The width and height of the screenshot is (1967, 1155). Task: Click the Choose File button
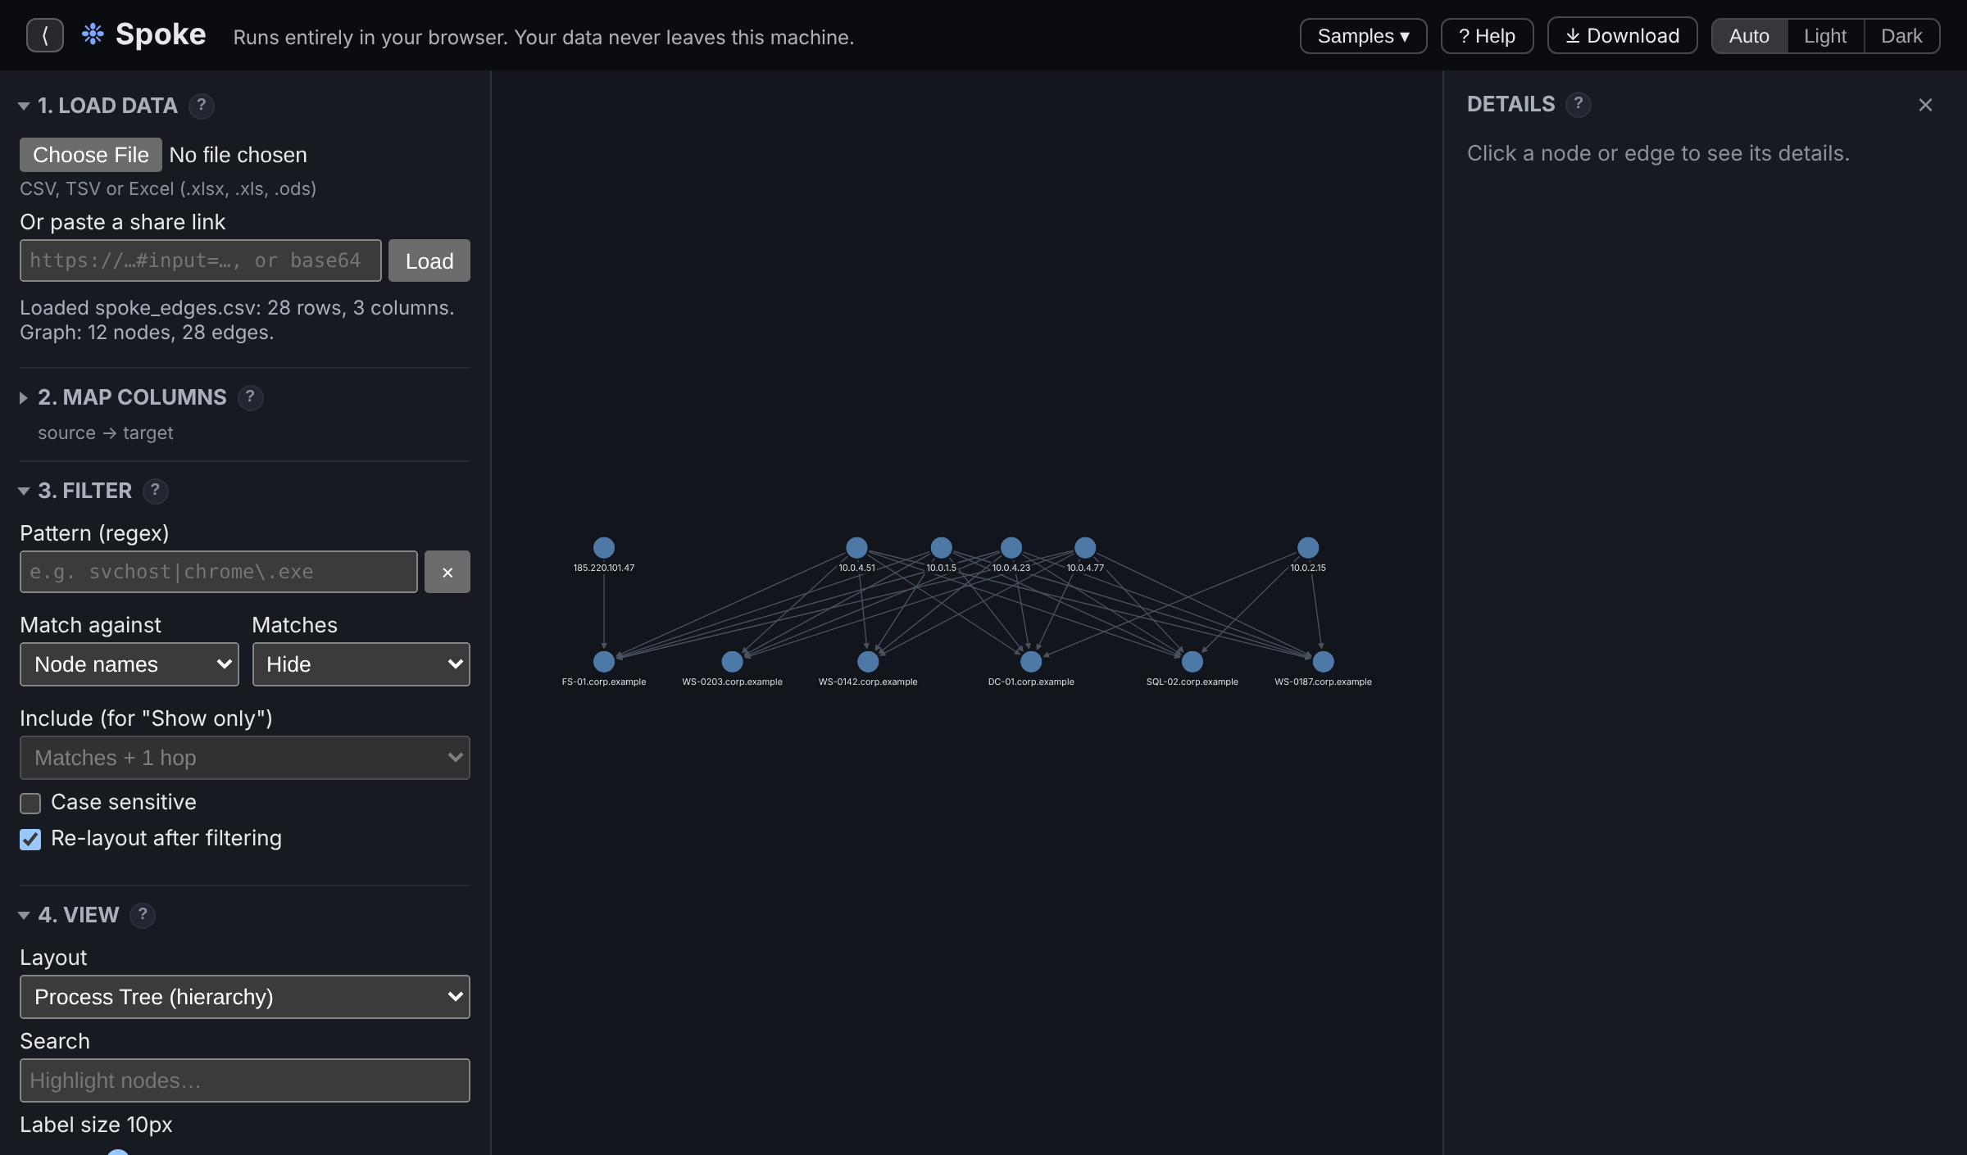coord(91,155)
